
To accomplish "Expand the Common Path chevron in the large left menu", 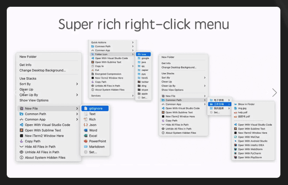I will click(x=77, y=114).
